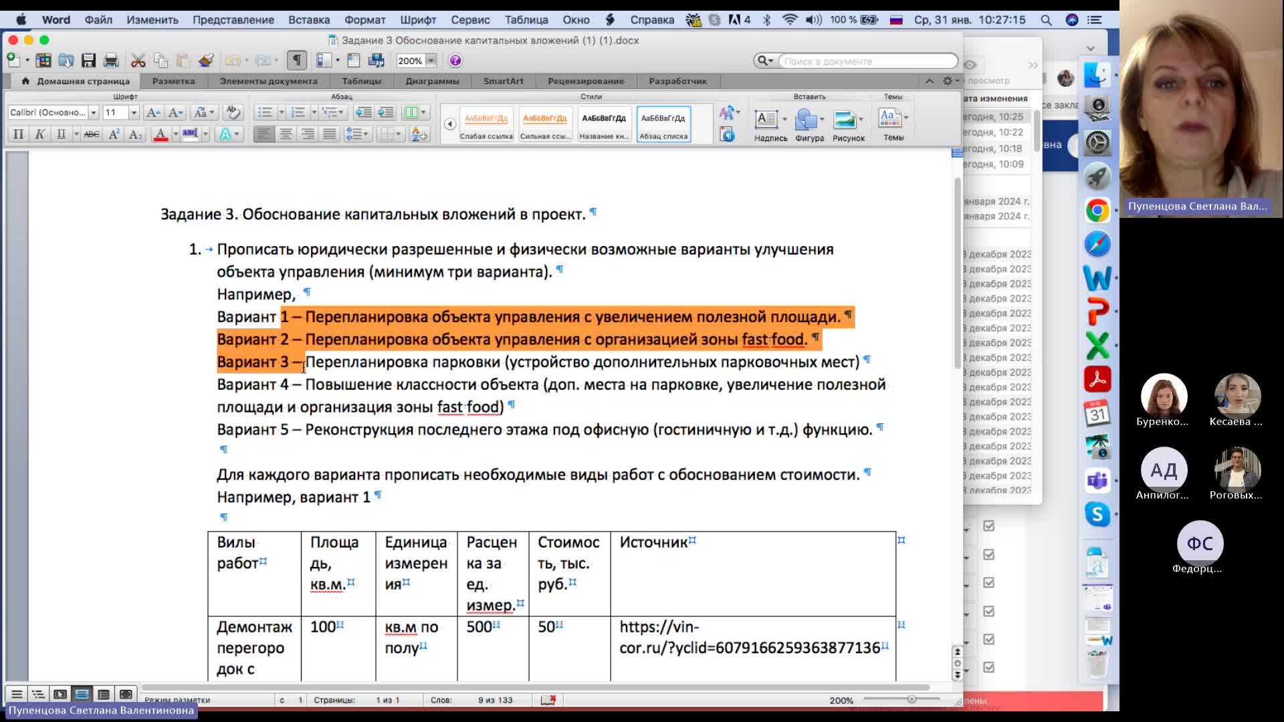Justify the paragraph text
This screenshot has height=722, width=1284.
click(x=329, y=134)
